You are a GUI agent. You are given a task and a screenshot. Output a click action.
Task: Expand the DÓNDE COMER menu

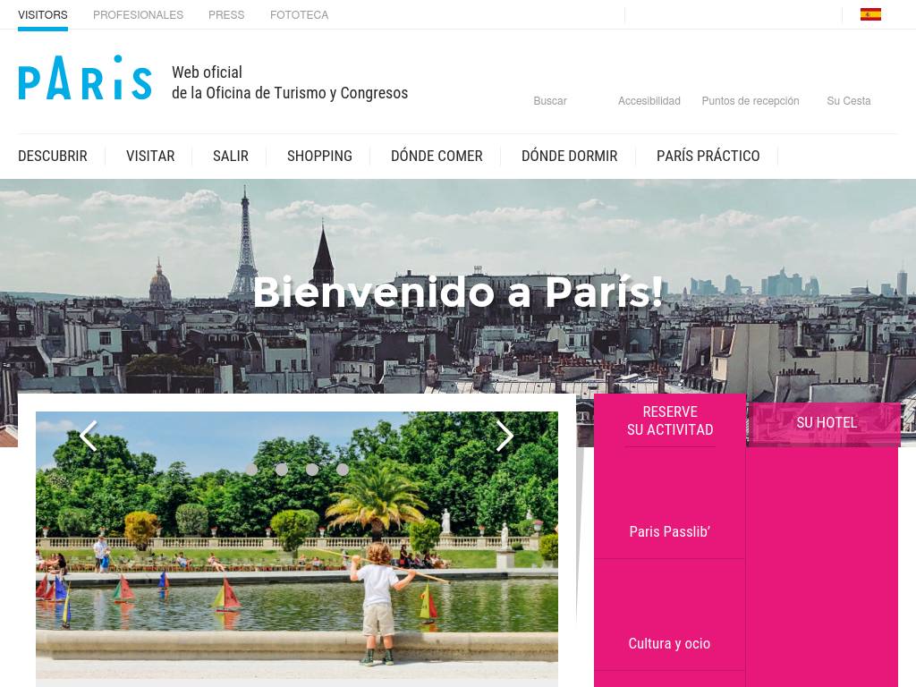(x=437, y=156)
